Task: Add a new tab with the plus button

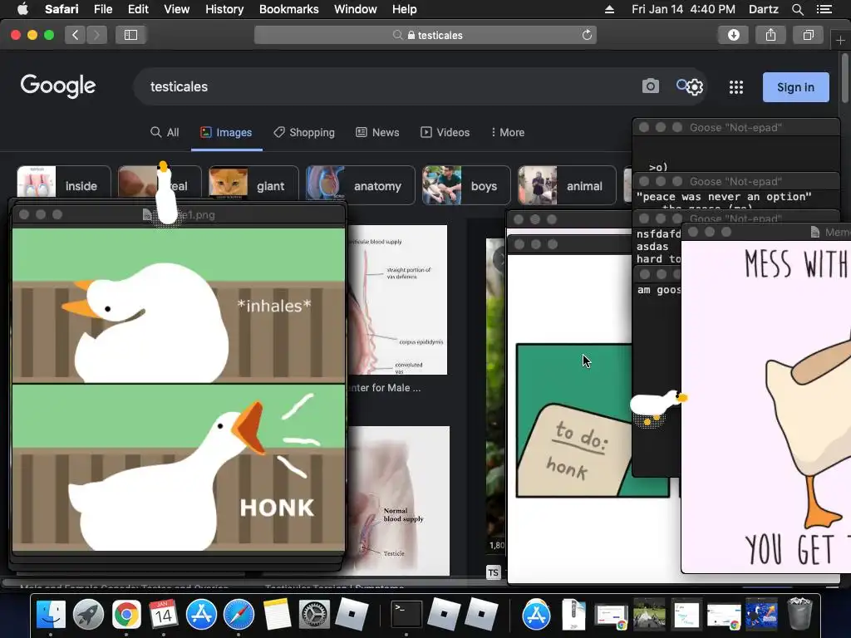Action: [x=840, y=40]
